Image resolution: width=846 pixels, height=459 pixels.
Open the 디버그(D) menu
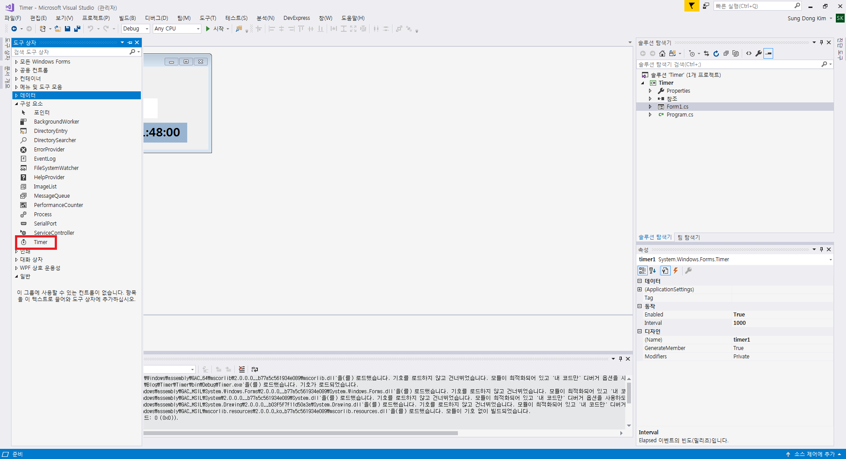point(156,18)
